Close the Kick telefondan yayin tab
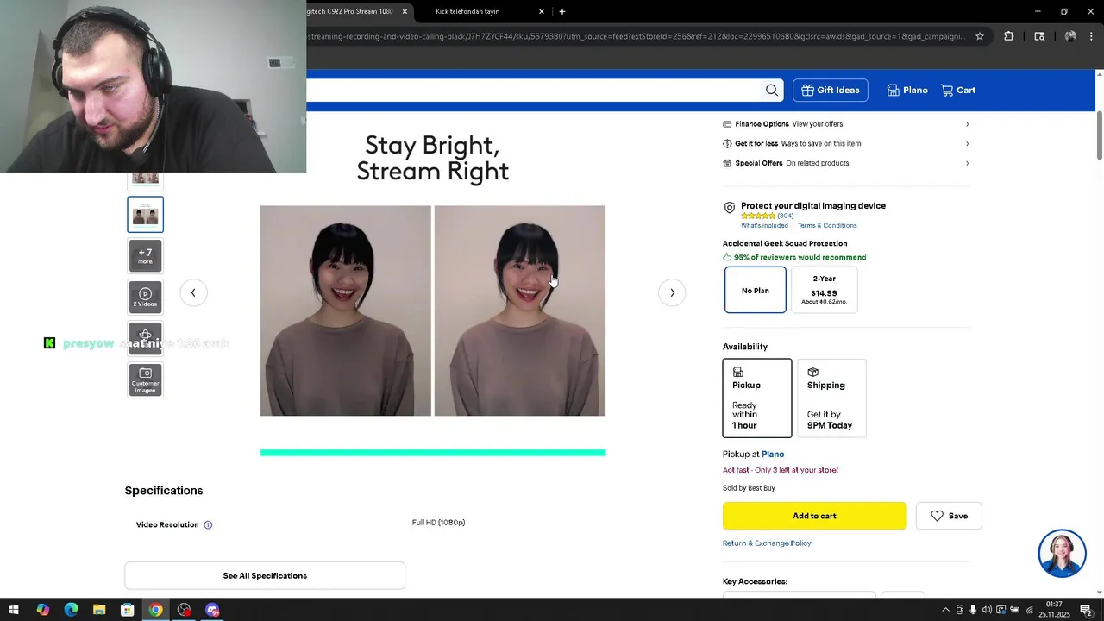 tap(542, 11)
